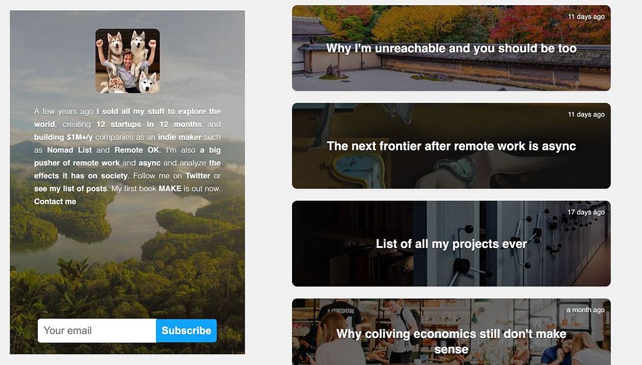Viewport: 642px width, 365px height.
Task: Open 'Why coliving economics still don't make sense'
Action: 451,332
